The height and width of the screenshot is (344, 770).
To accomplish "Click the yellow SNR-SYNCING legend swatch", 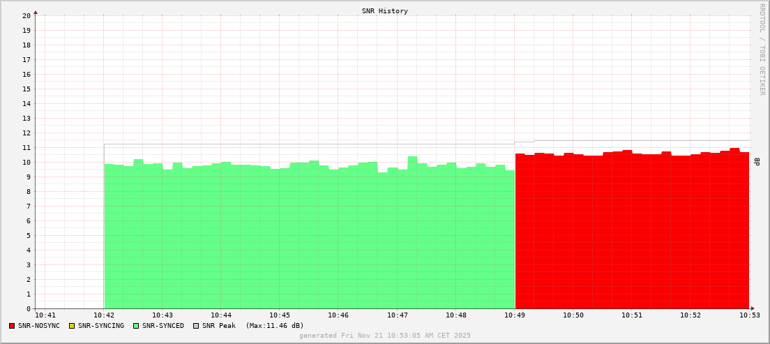I will click(x=71, y=326).
